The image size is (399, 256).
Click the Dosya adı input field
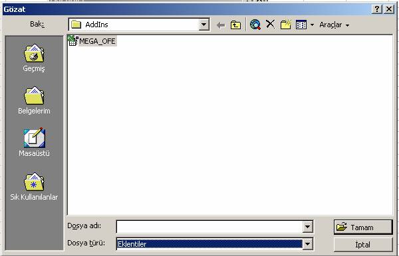pyautogui.click(x=209, y=227)
